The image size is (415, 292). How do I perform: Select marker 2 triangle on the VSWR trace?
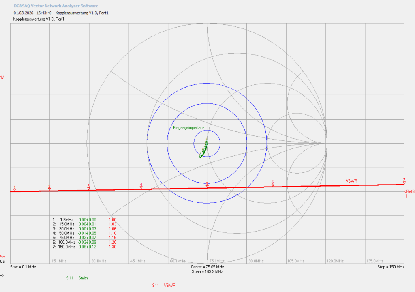tap(49, 189)
